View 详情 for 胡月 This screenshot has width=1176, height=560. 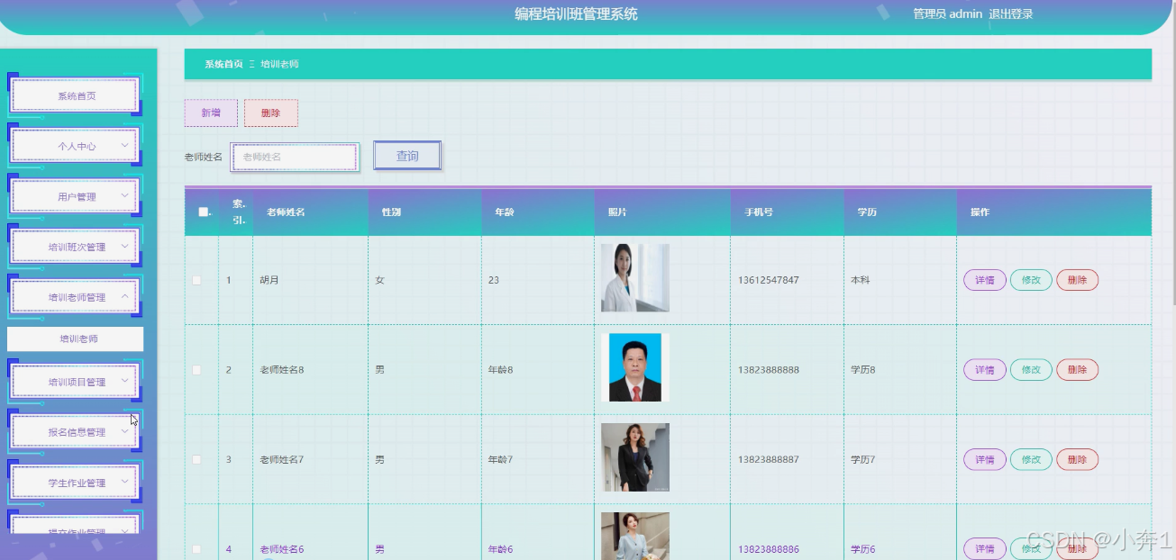[985, 280]
